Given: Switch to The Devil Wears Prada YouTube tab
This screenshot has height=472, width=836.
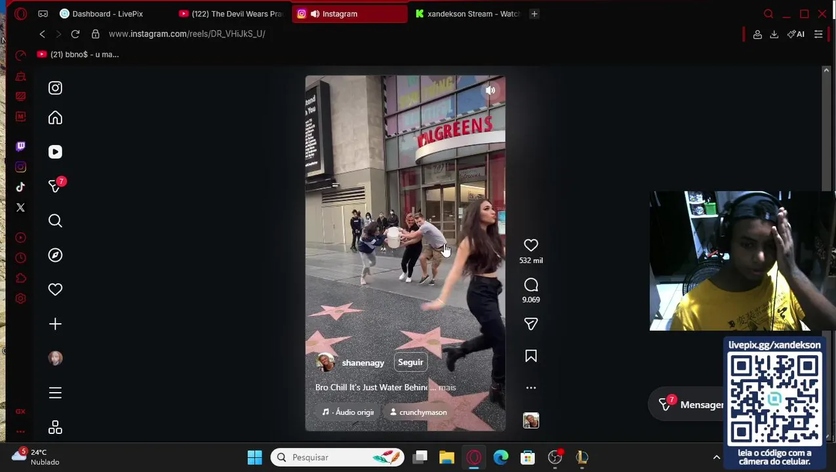Looking at the screenshot, I should [231, 14].
